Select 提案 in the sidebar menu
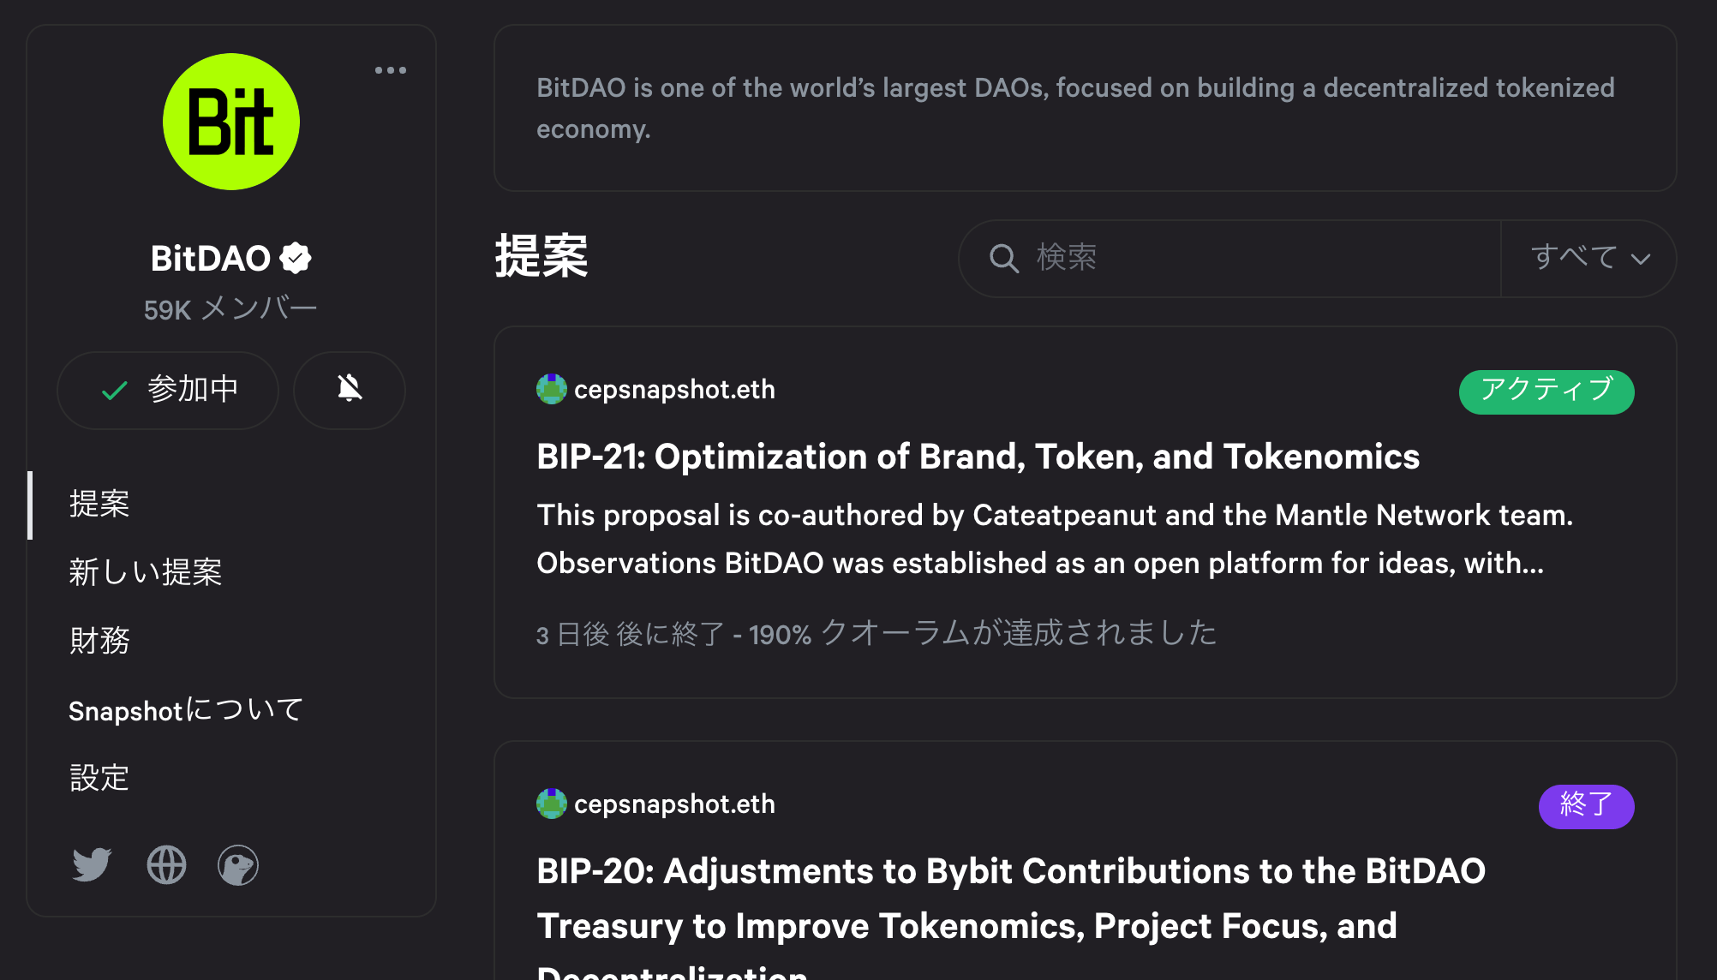Screen dimensions: 1717x980 99,504
